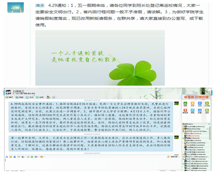Viewport: 216px width, 173px height.
Task: Click the invite members icon beside 应用
Action: (x=49, y=97)
